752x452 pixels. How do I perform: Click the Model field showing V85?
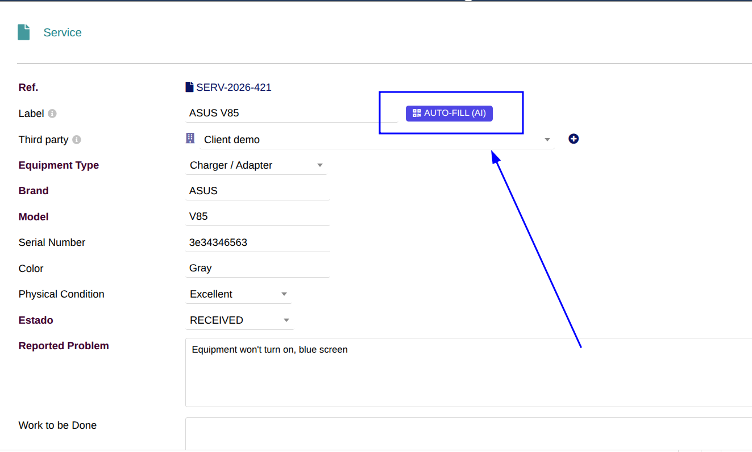pos(257,217)
